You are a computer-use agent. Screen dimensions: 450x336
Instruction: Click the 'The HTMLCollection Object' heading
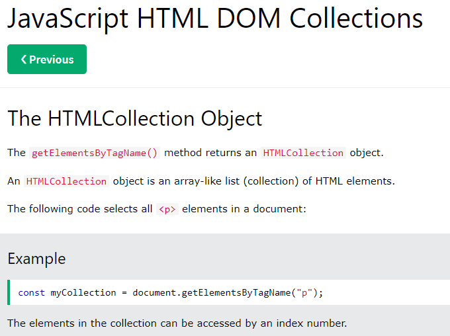134,118
